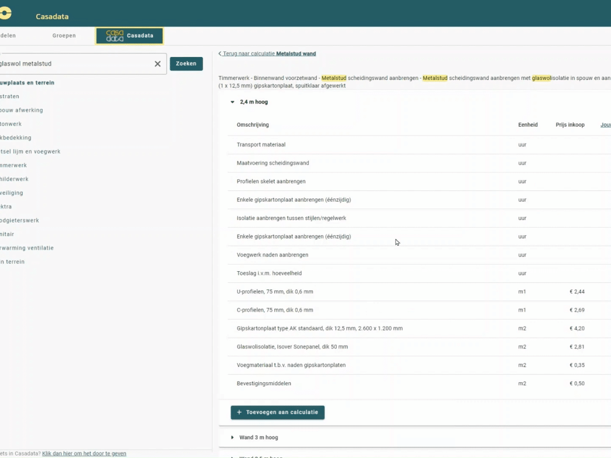
Task: Select the Voegmateriaal t.b.v. naden row
Action: tap(420, 365)
